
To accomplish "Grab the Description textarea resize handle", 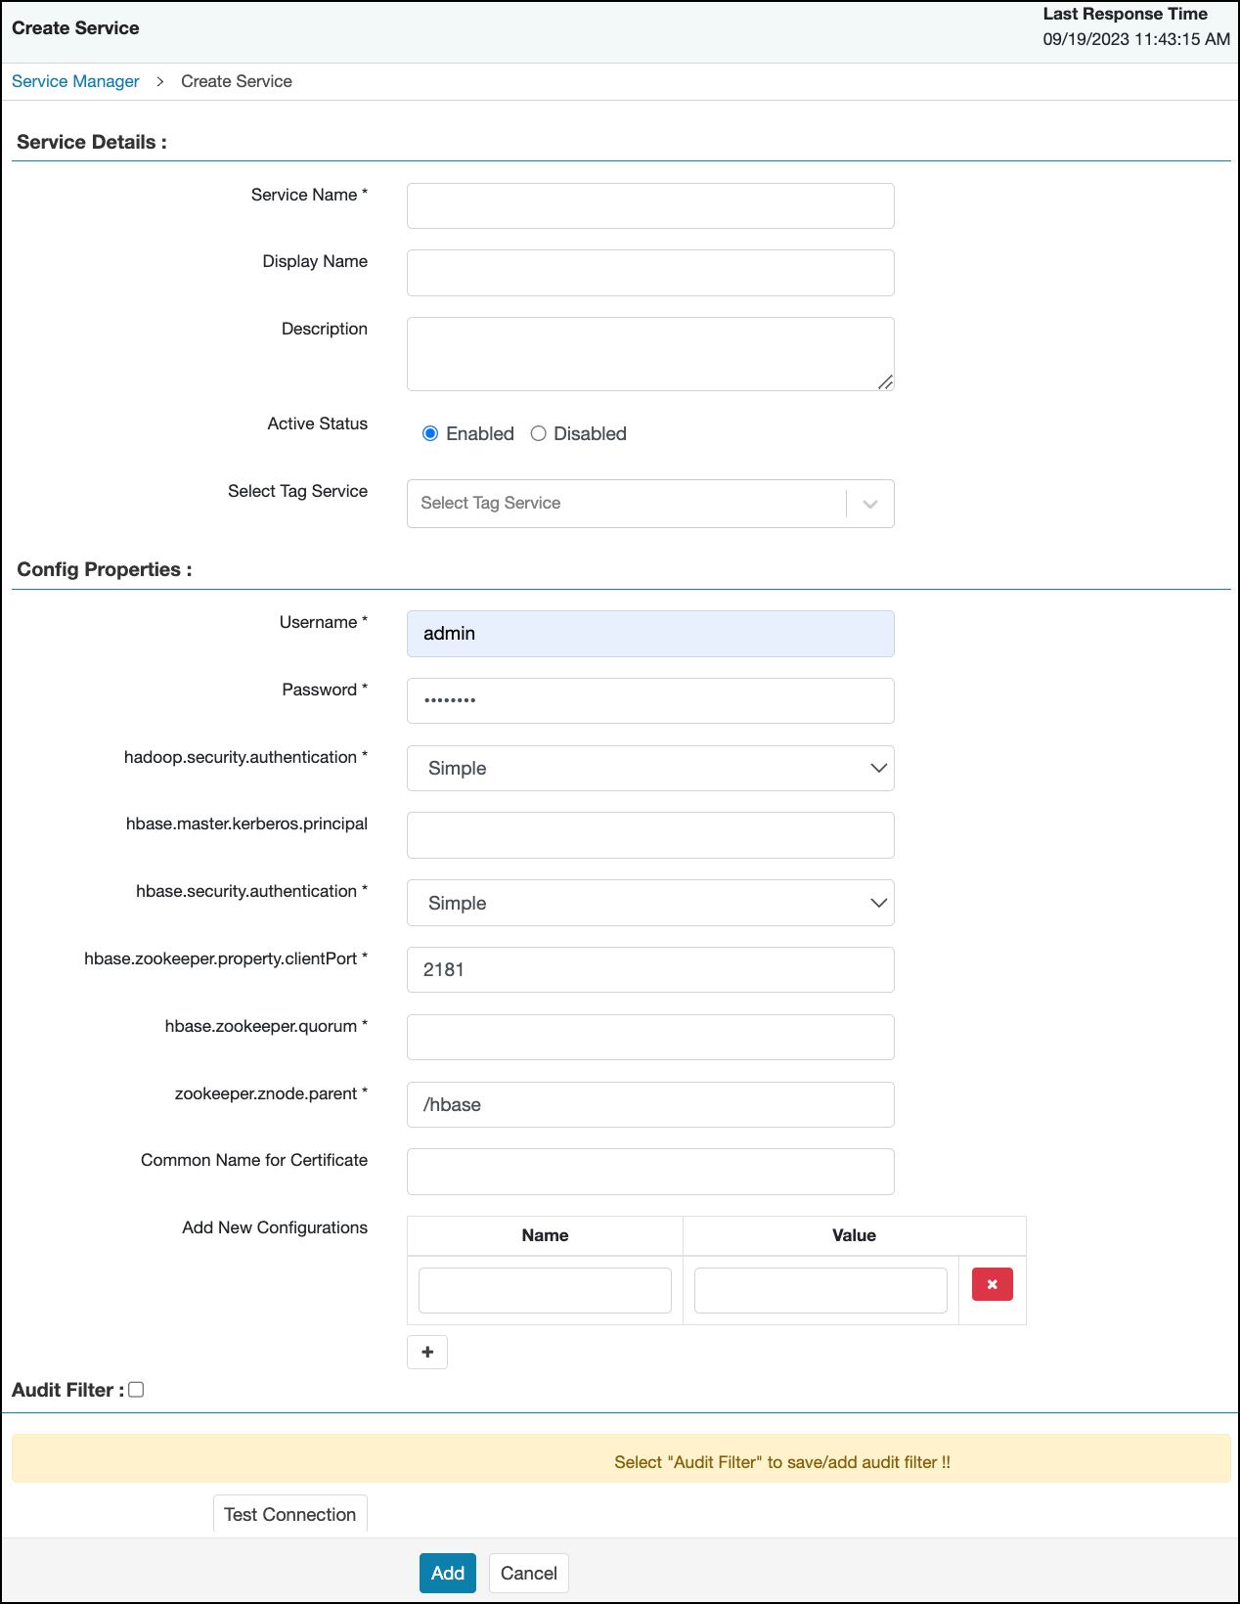I will [x=886, y=382].
